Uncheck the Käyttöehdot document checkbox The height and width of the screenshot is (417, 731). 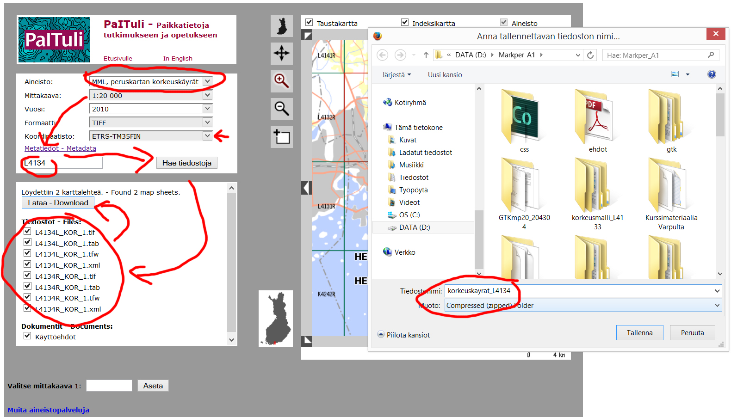(27, 336)
